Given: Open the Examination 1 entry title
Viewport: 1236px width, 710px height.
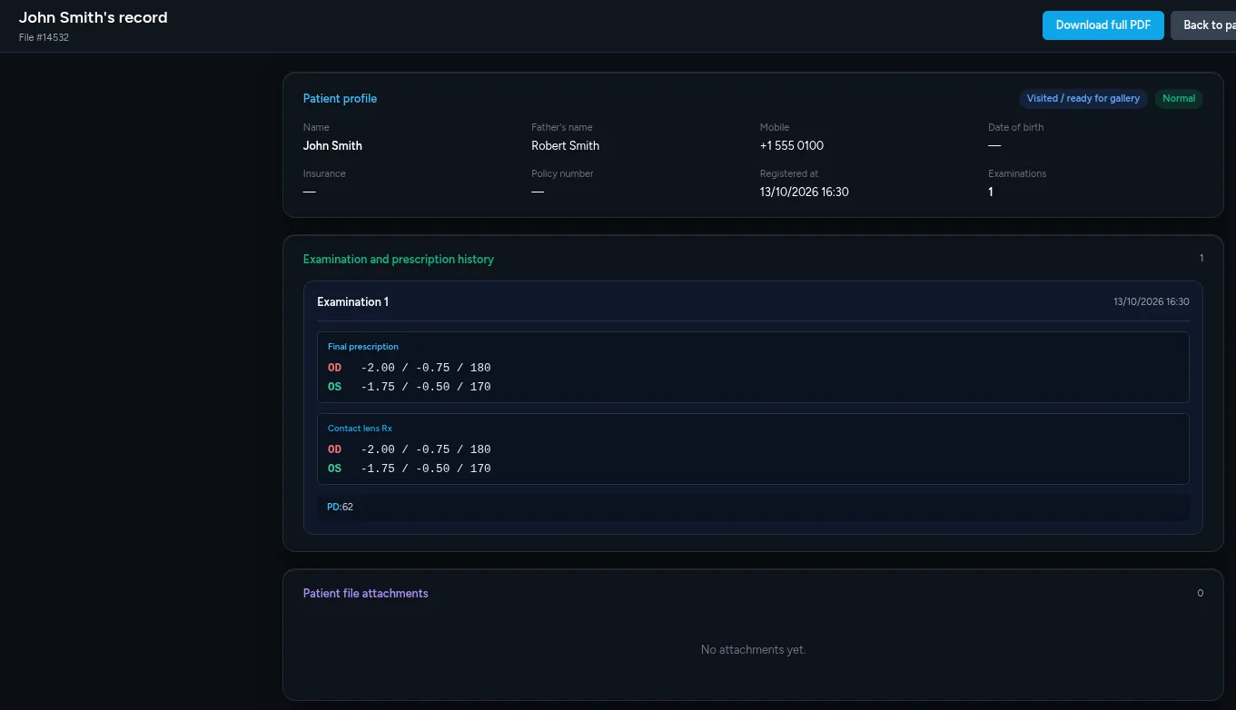Looking at the screenshot, I should coord(352,301).
